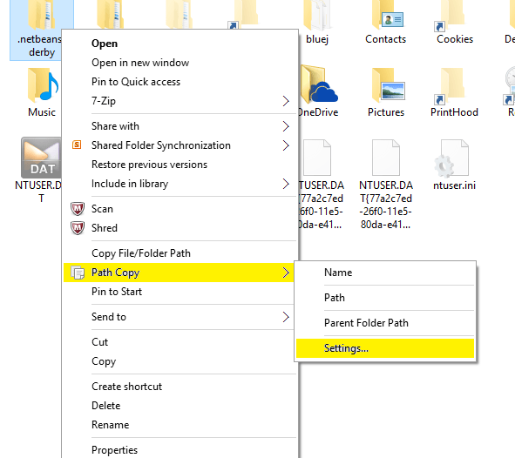Image resolution: width=515 pixels, height=458 pixels.
Task: Select the NTUSER.DAT media file icon
Action: point(41,158)
